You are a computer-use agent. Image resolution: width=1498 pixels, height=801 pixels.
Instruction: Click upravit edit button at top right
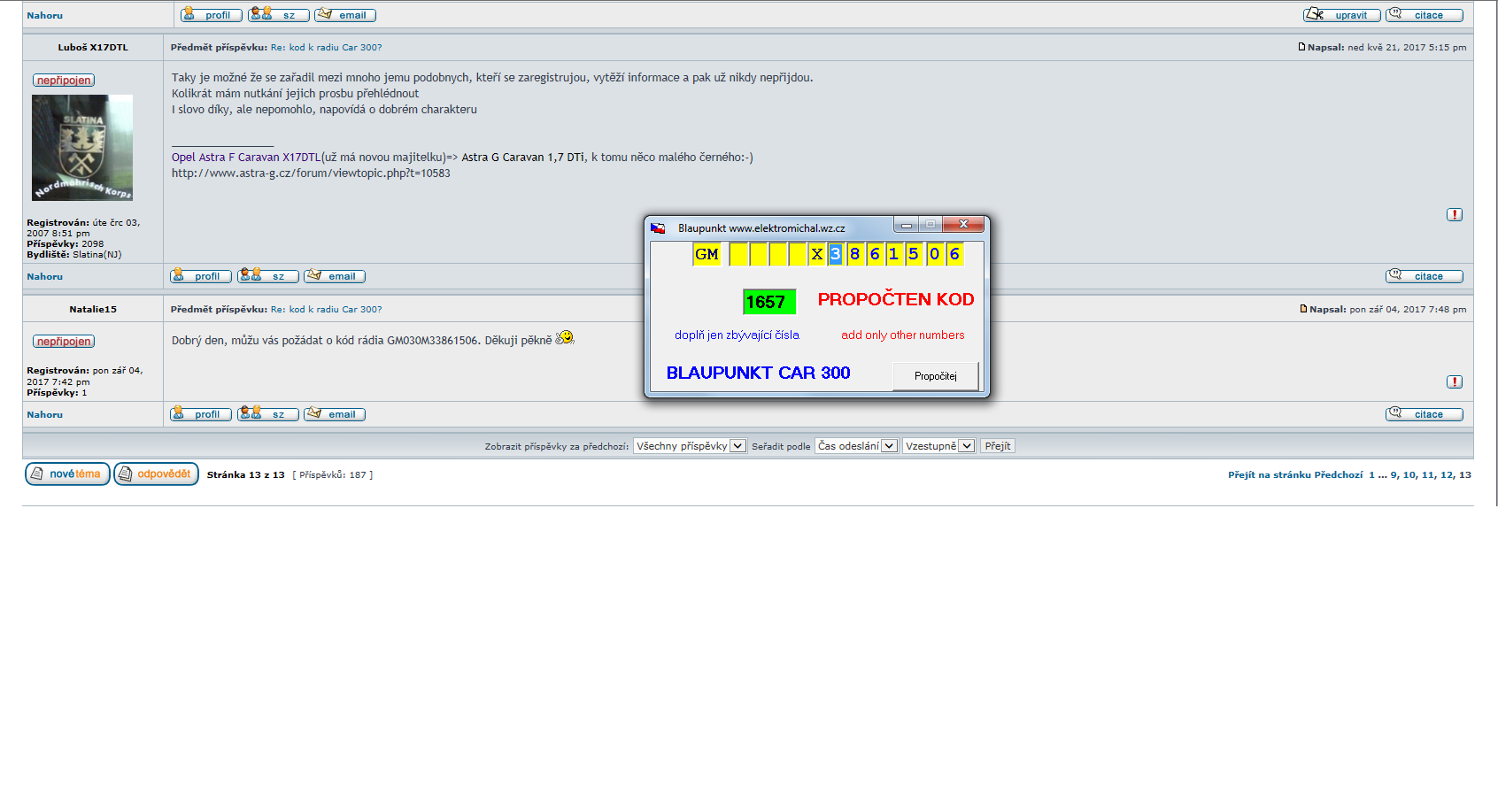pos(1341,15)
